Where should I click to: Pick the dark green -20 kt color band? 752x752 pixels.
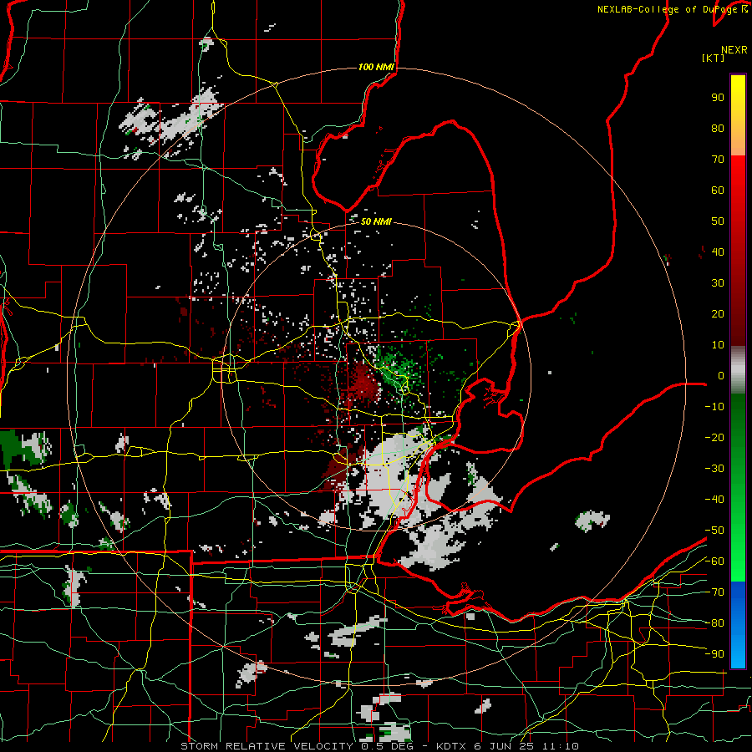click(x=738, y=438)
